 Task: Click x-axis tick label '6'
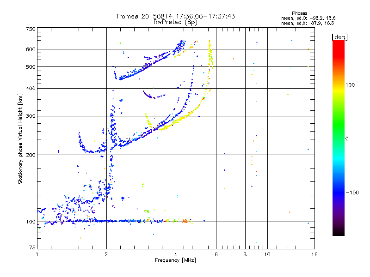216,254
